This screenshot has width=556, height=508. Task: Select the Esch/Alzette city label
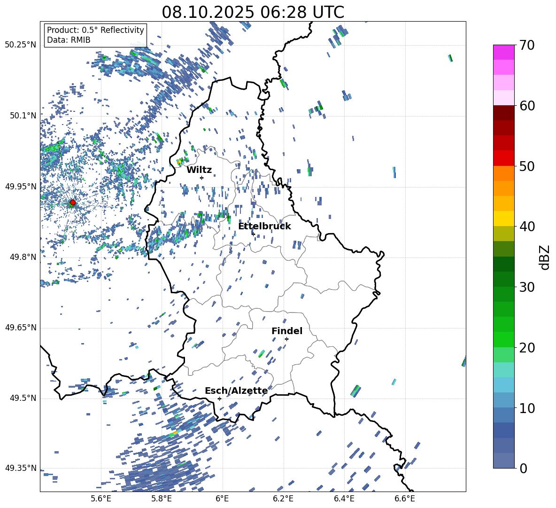(x=236, y=391)
